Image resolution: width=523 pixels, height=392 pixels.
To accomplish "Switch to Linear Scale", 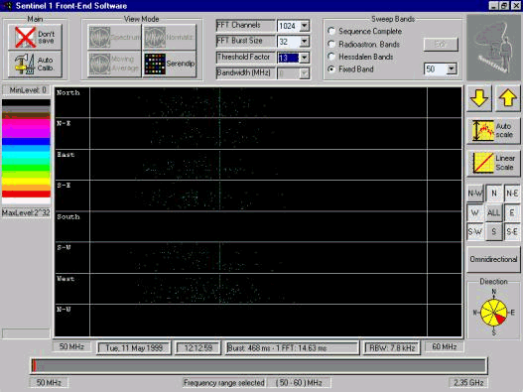I will coord(493,163).
